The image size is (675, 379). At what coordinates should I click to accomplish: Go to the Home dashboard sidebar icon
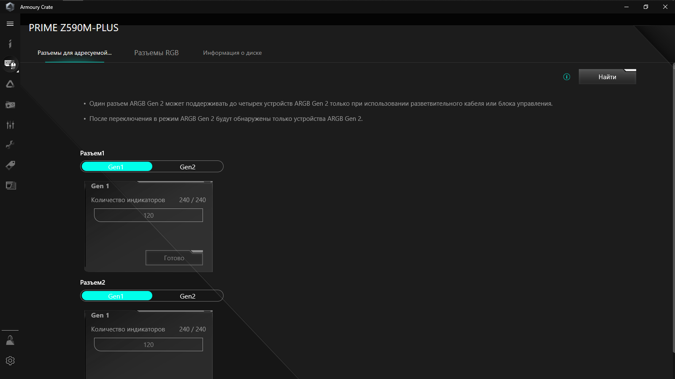point(10,44)
